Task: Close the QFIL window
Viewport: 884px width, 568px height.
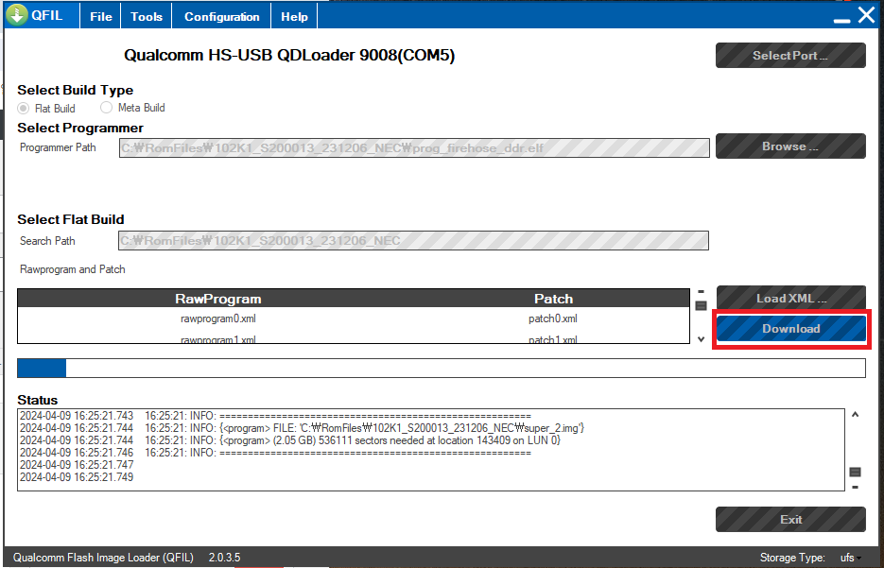Action: coord(867,15)
